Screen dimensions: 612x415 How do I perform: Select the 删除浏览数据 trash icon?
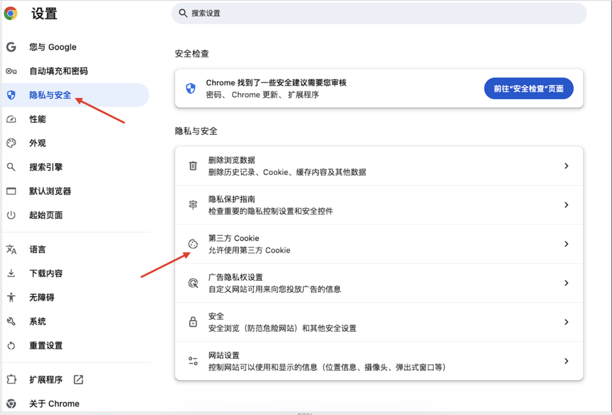[x=193, y=166]
